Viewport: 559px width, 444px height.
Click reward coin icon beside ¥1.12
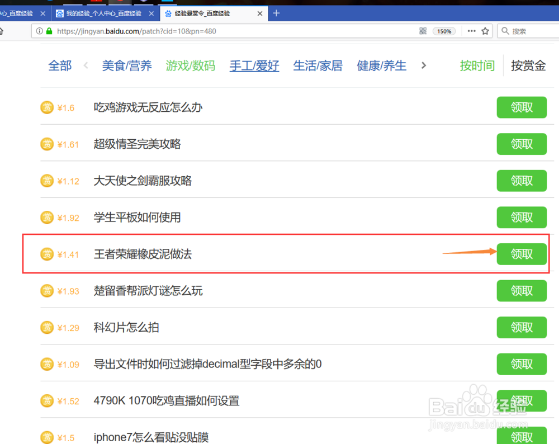click(47, 181)
